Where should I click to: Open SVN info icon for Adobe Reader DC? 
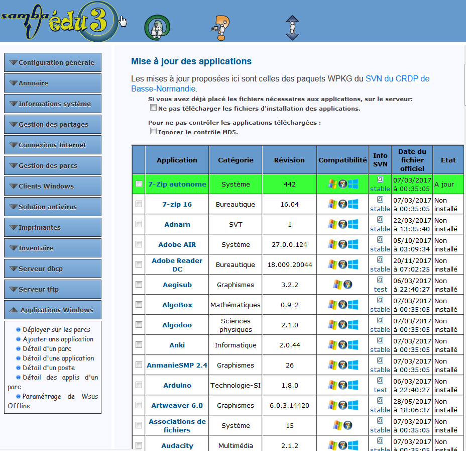click(x=380, y=260)
